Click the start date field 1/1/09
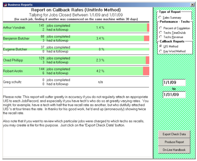197x161 pixels. pos(174,83)
